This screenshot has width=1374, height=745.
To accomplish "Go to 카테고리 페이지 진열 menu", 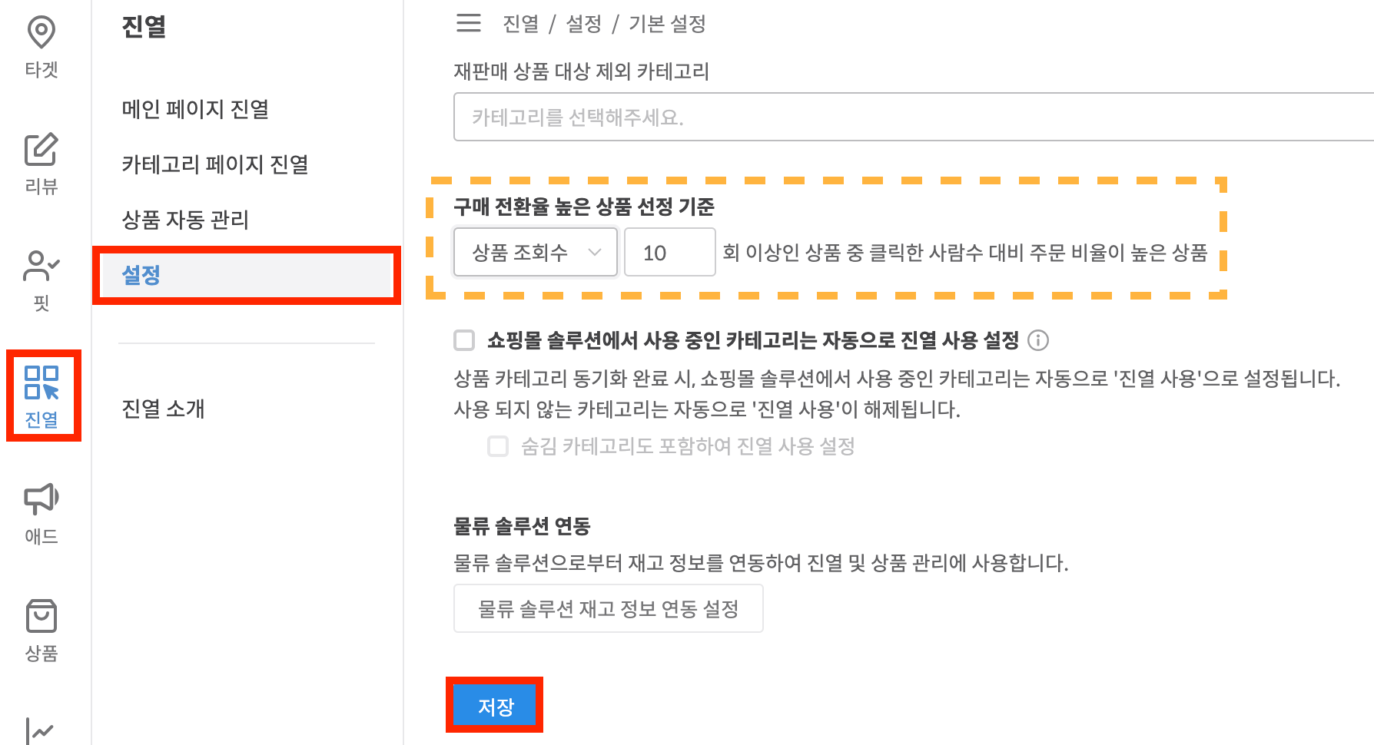I will pyautogui.click(x=215, y=164).
